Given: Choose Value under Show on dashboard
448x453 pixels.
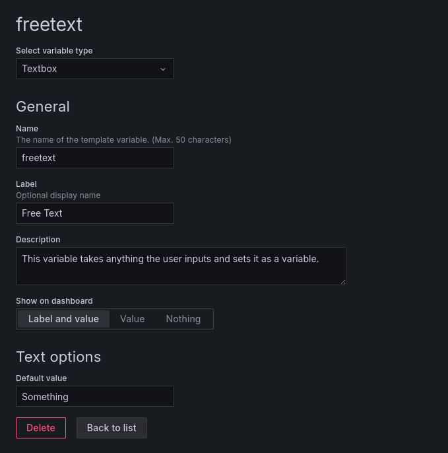Looking at the screenshot, I should click(x=132, y=319).
